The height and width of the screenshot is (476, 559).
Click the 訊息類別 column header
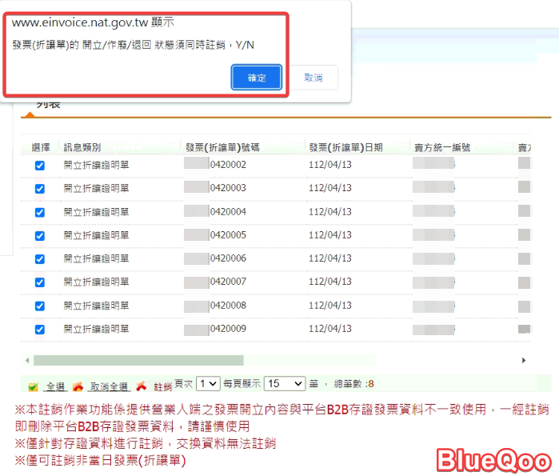82,147
